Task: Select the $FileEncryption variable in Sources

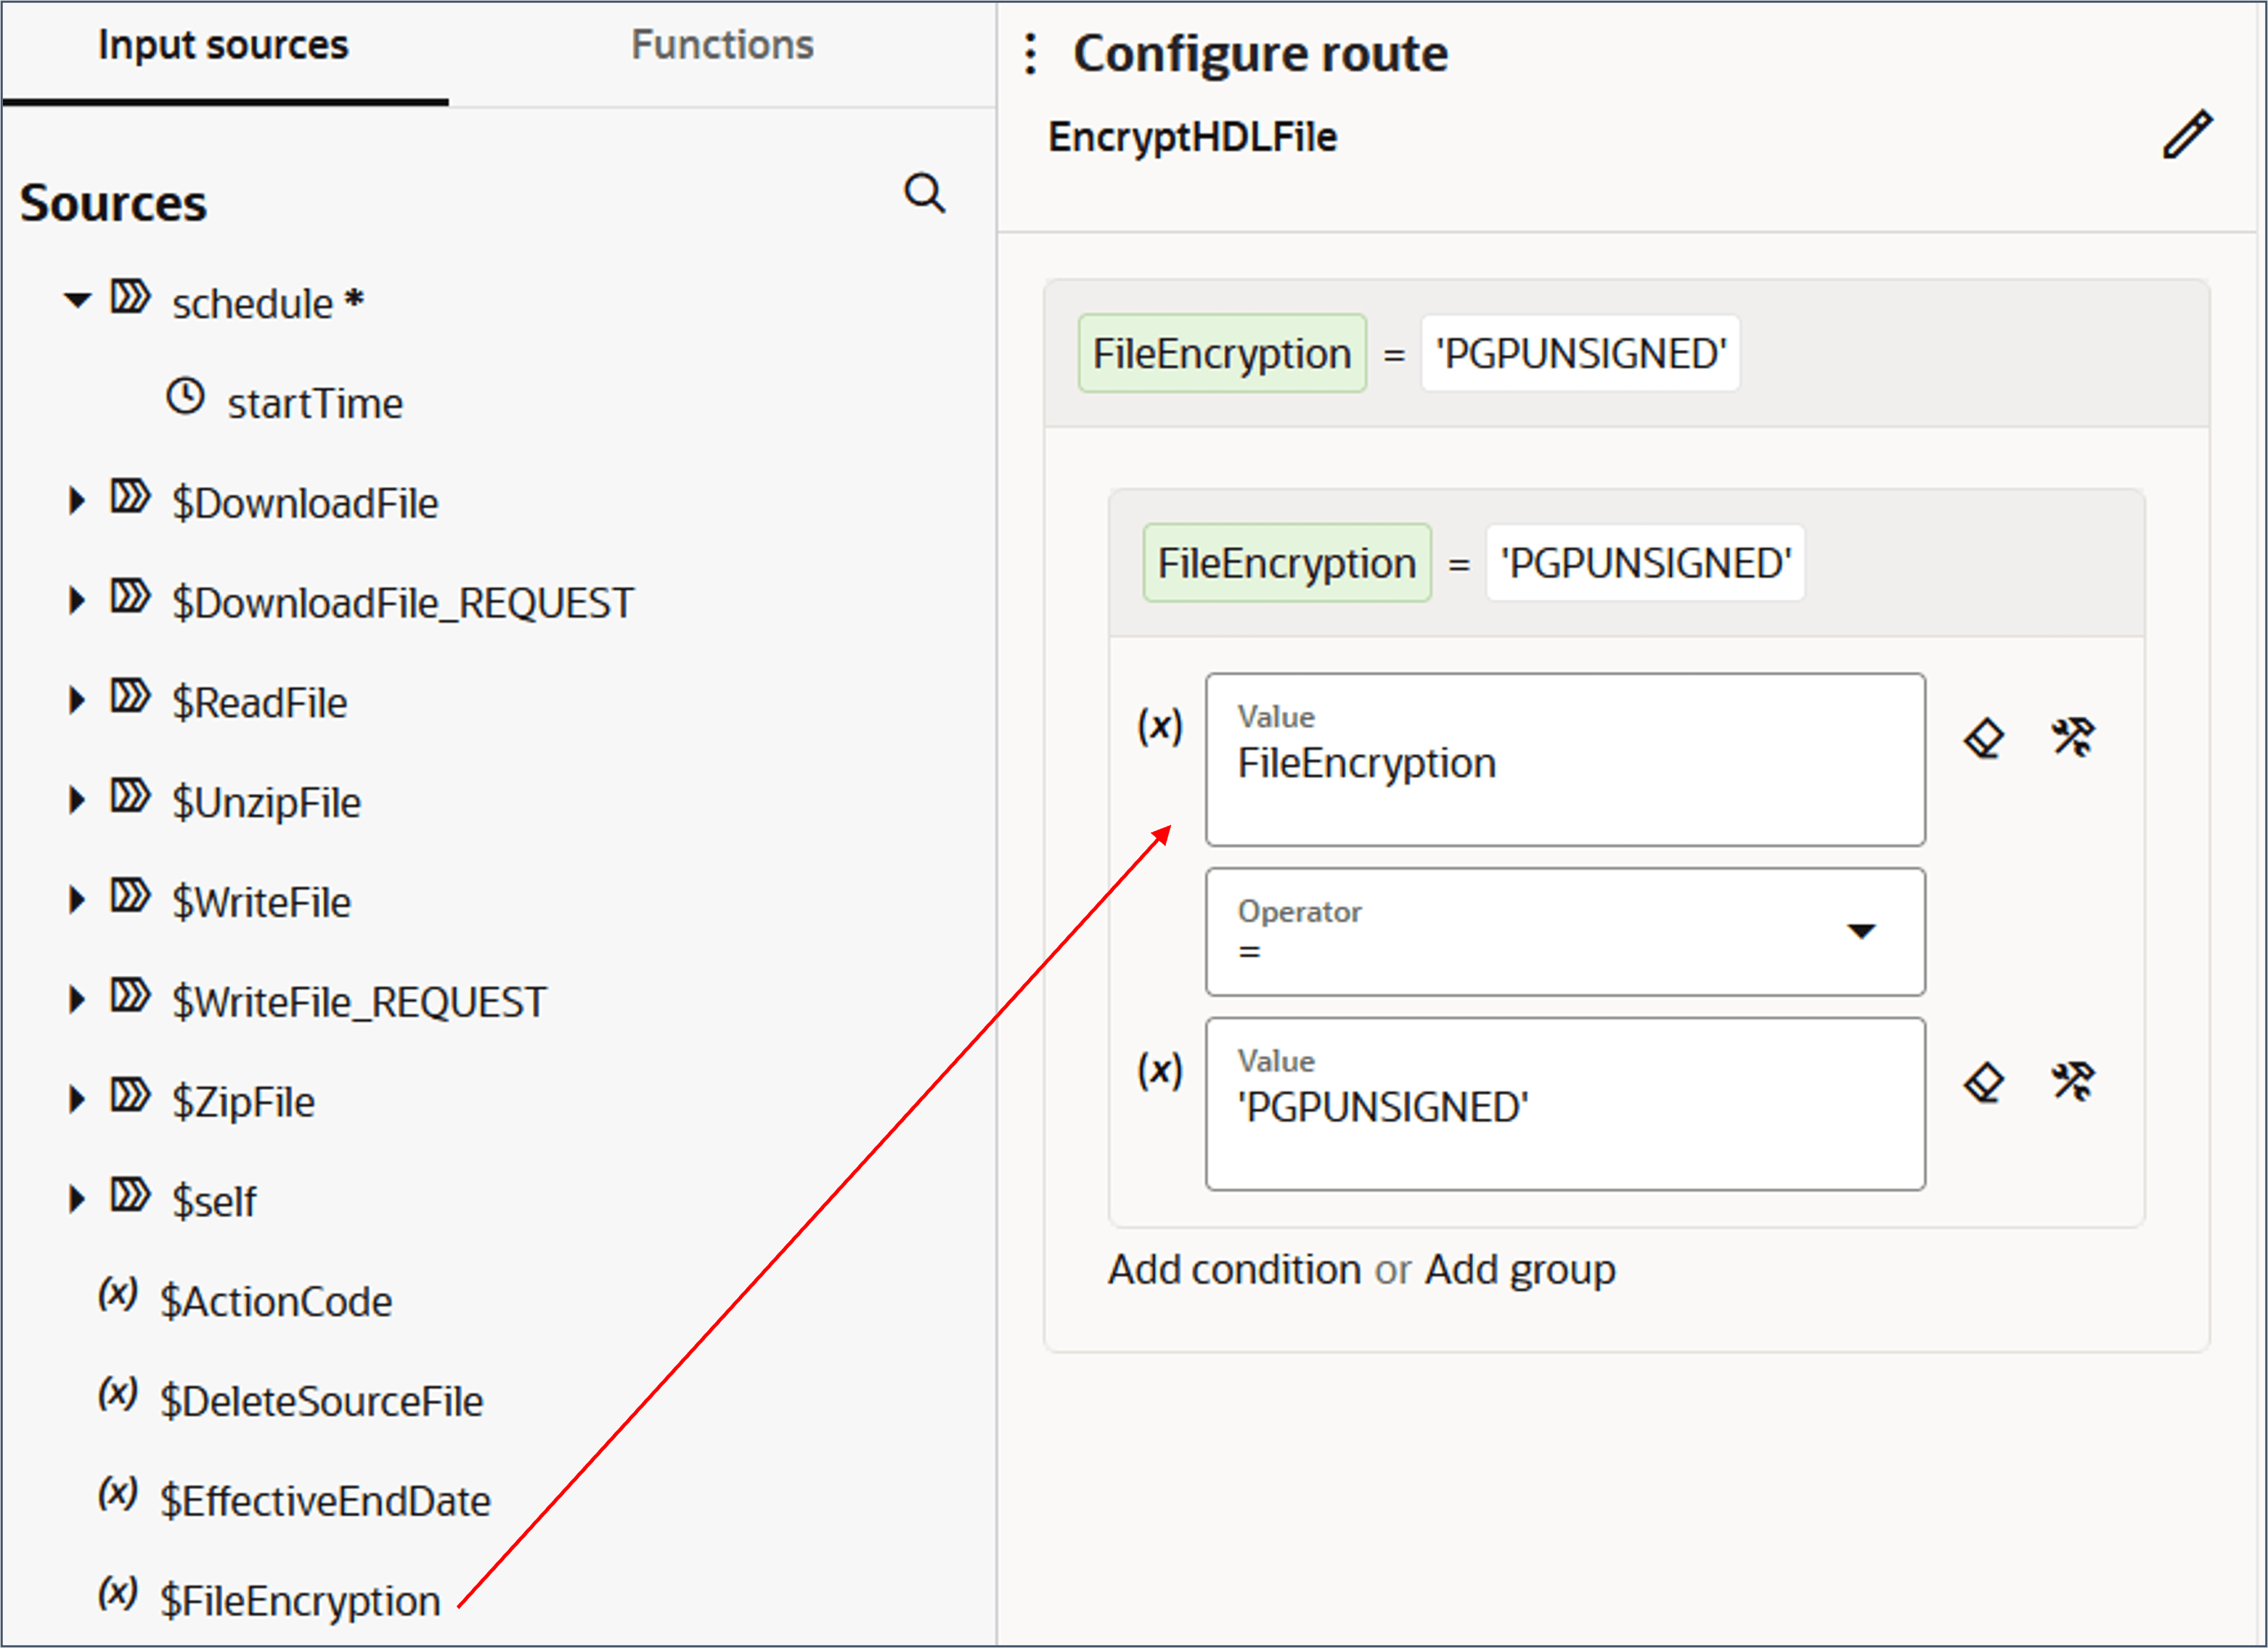Action: pos(300,1600)
